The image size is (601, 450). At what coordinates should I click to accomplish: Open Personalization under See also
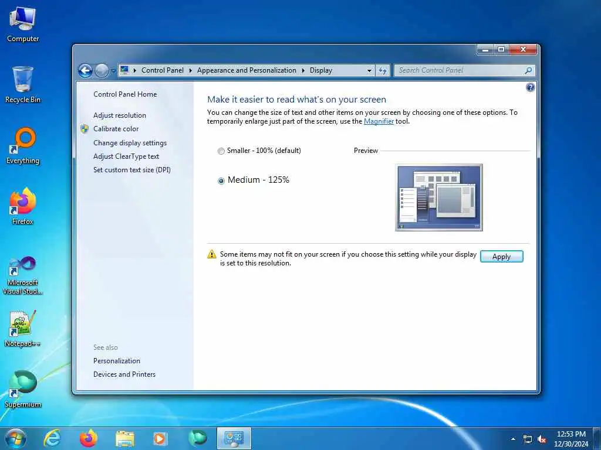coord(117,361)
